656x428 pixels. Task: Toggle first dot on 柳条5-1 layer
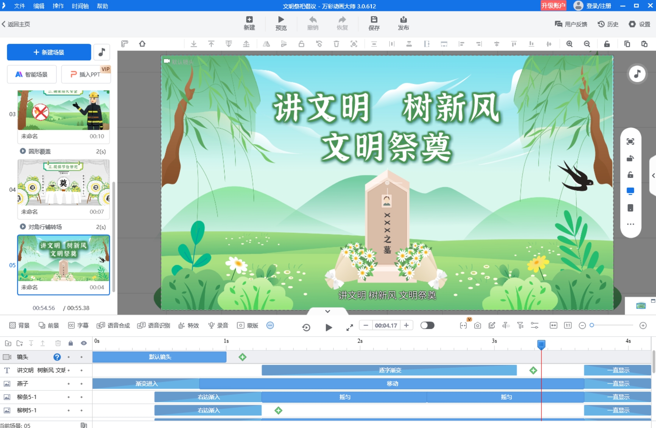point(68,397)
